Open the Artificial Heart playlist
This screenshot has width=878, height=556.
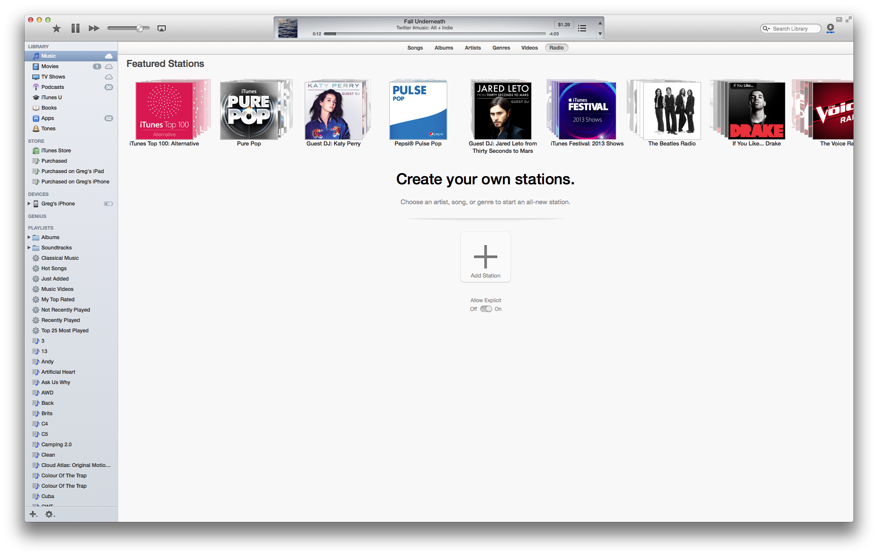(x=71, y=372)
